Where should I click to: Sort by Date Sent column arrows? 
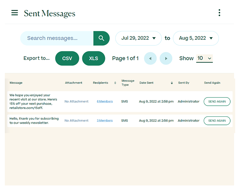point(172,83)
